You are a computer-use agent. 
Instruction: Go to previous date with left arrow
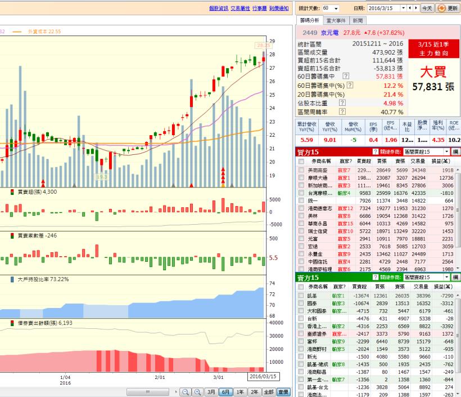(409, 8)
